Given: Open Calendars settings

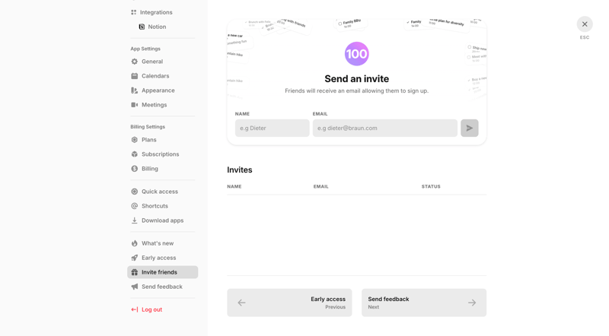Looking at the screenshot, I should coord(155,76).
